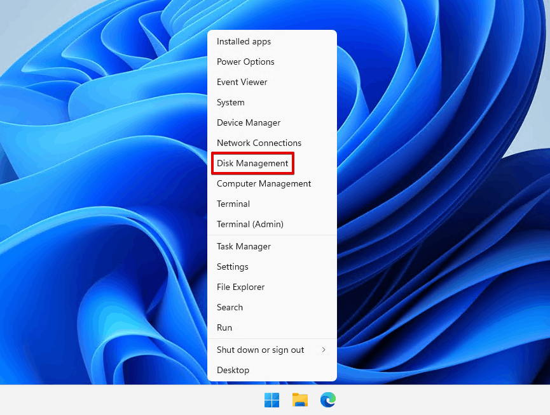This screenshot has width=550, height=415.
Task: Launch Microsoft Edge from the taskbar
Action: [x=327, y=400]
